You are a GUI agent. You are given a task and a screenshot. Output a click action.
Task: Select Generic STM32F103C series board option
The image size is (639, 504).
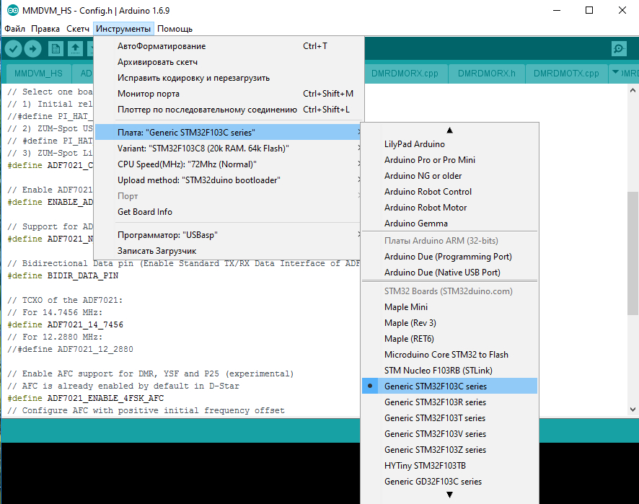pos(435,386)
